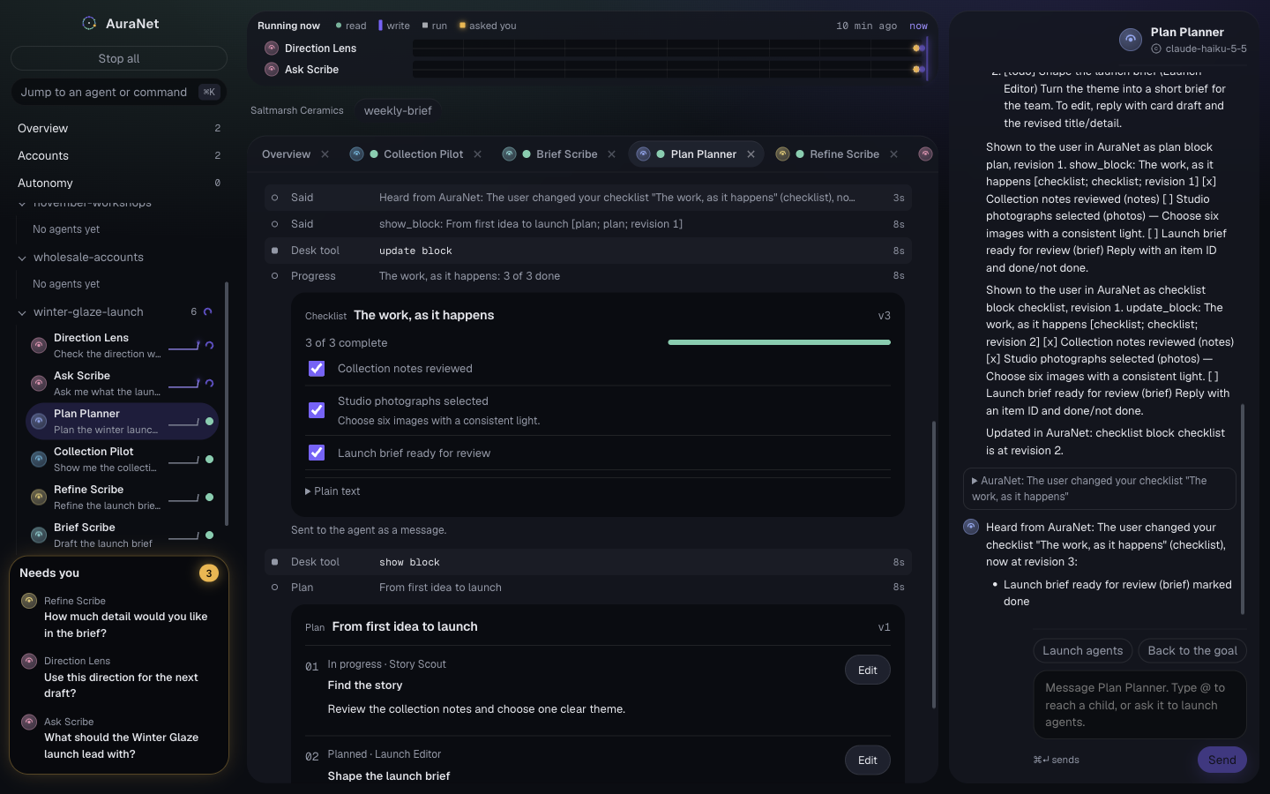This screenshot has width=1270, height=794.
Task: Click the Send button
Action: click(1221, 760)
